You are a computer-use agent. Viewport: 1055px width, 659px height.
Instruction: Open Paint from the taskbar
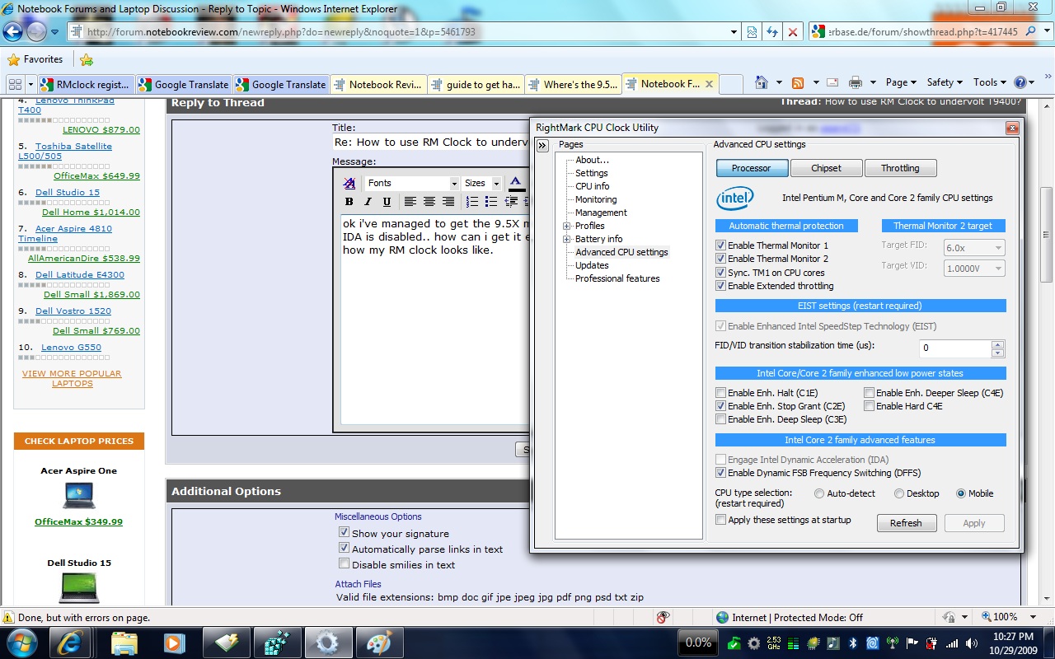379,642
